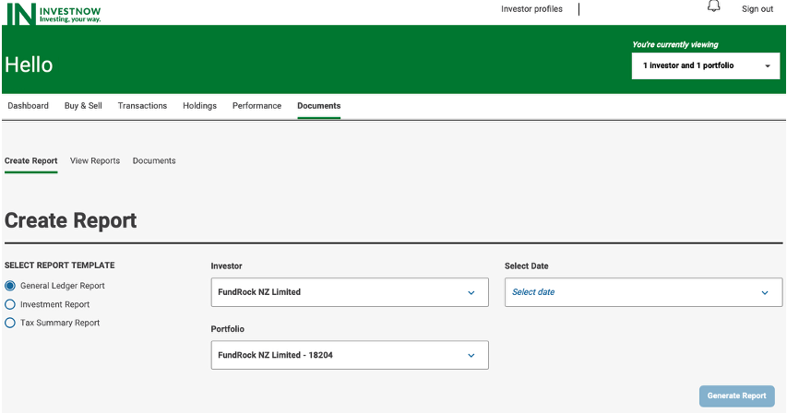Open the Documents sub-tab
Viewport: 787px width, 413px height.
coord(154,160)
